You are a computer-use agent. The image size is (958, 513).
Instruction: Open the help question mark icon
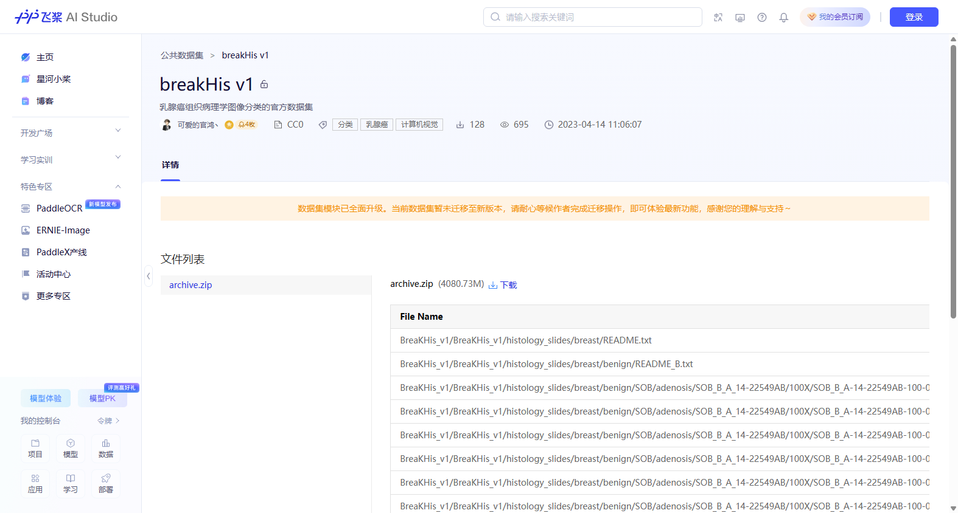click(x=762, y=18)
